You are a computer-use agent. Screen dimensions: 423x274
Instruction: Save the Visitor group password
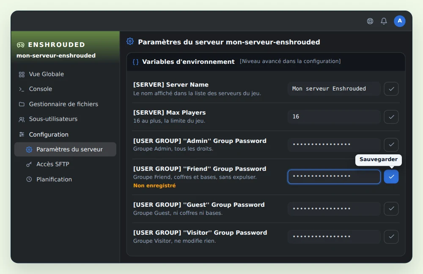[x=391, y=236]
